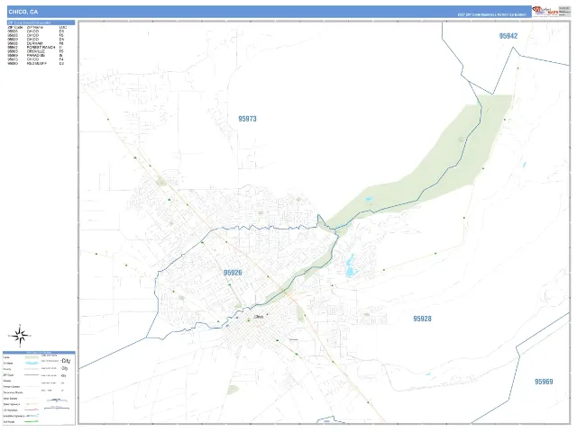The width and height of the screenshot is (577, 432).
Task: Click the green highway line sample in legend
Action: pyautogui.click(x=32, y=422)
